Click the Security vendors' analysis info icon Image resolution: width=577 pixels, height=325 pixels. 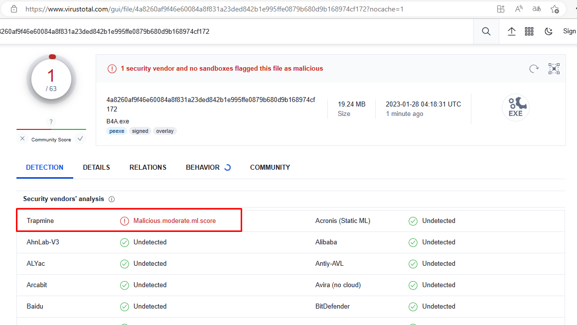pyautogui.click(x=112, y=199)
